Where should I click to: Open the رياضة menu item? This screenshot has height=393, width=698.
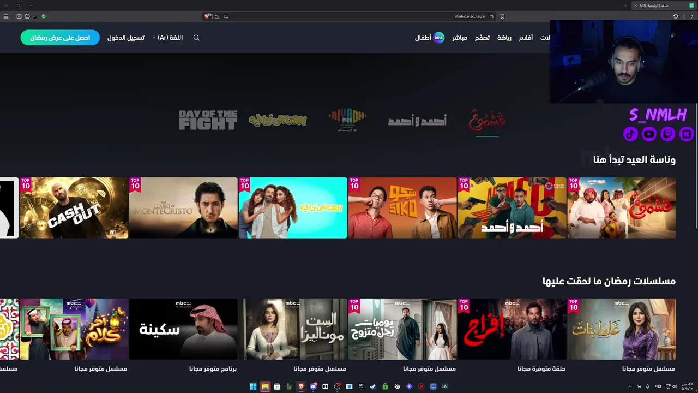(x=504, y=38)
